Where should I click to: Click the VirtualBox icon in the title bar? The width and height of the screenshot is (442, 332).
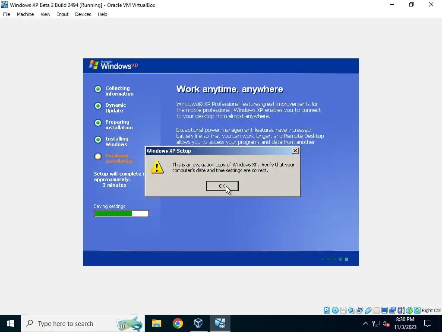pyautogui.click(x=4, y=5)
